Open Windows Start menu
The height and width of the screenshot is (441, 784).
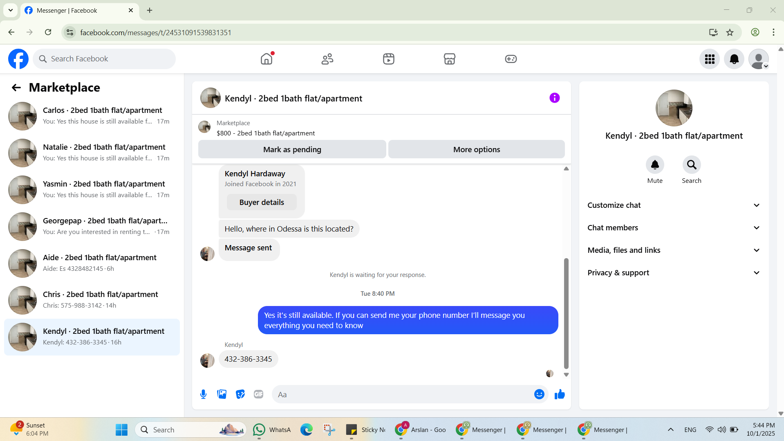(121, 430)
